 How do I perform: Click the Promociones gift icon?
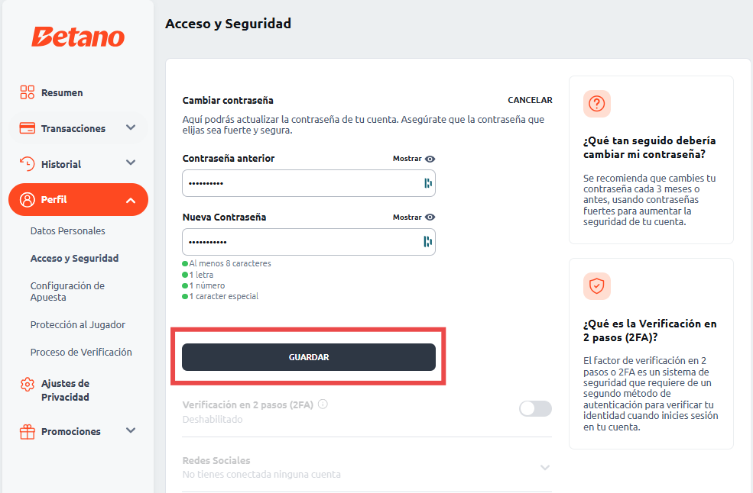coord(28,432)
